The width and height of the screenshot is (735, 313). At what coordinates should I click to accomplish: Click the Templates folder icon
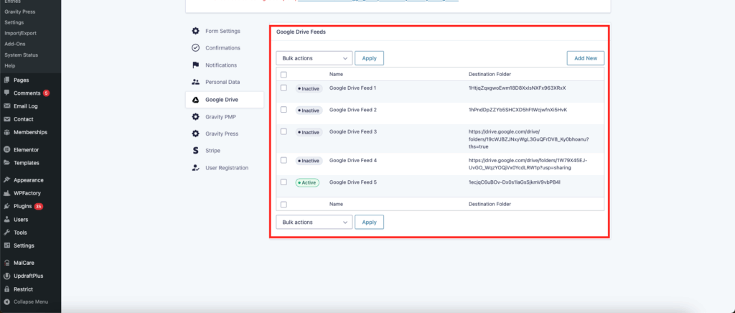[x=7, y=163]
